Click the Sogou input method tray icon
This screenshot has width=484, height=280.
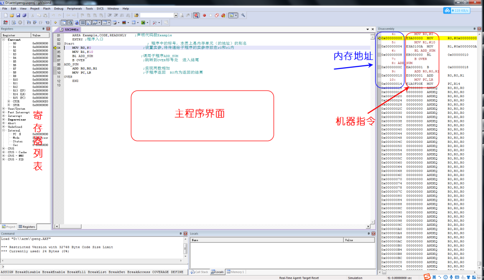tap(427, 277)
